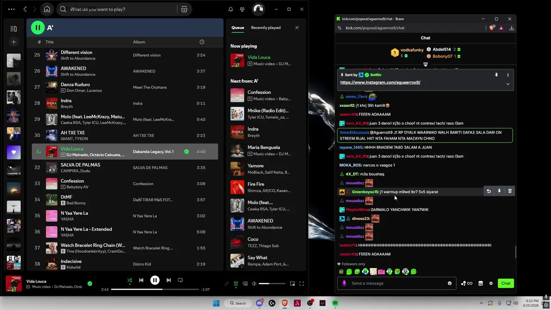Viewport: 551px width, 310px height.
Task: Sort tracks by Album column header
Action: pyautogui.click(x=139, y=42)
